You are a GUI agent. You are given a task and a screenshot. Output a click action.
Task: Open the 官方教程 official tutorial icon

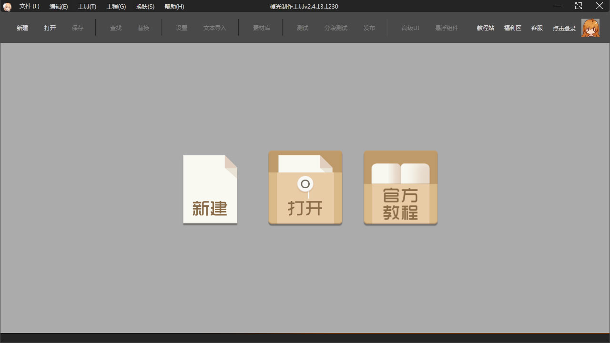tap(400, 188)
